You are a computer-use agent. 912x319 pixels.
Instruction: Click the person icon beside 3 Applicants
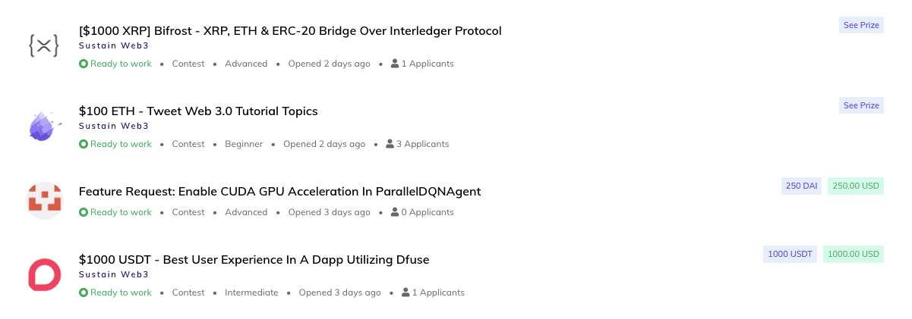coord(390,144)
